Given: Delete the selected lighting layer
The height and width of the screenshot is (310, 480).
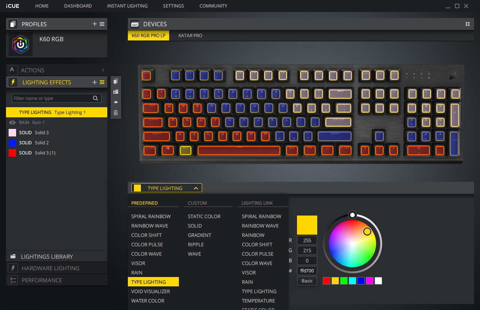Looking at the screenshot, I should 115,112.
